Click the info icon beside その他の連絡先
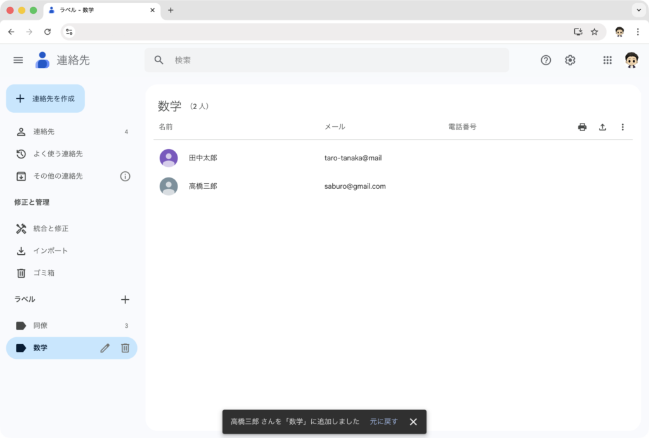The width and height of the screenshot is (649, 438). click(125, 176)
